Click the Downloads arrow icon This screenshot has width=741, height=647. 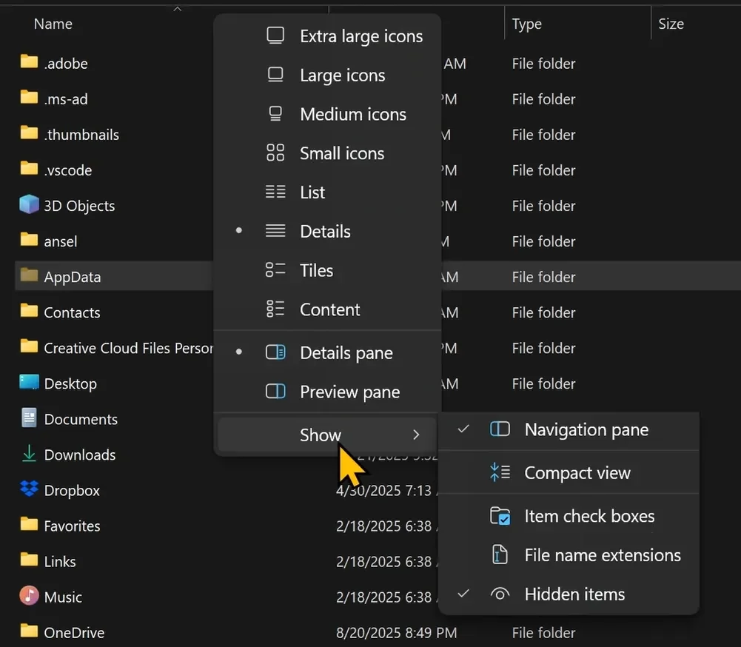29,455
